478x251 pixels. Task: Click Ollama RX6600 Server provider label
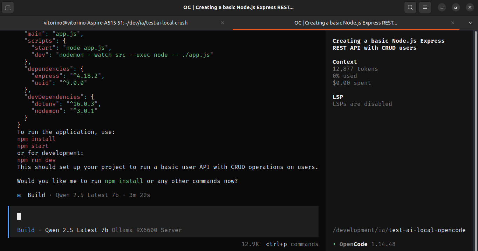pos(147,230)
